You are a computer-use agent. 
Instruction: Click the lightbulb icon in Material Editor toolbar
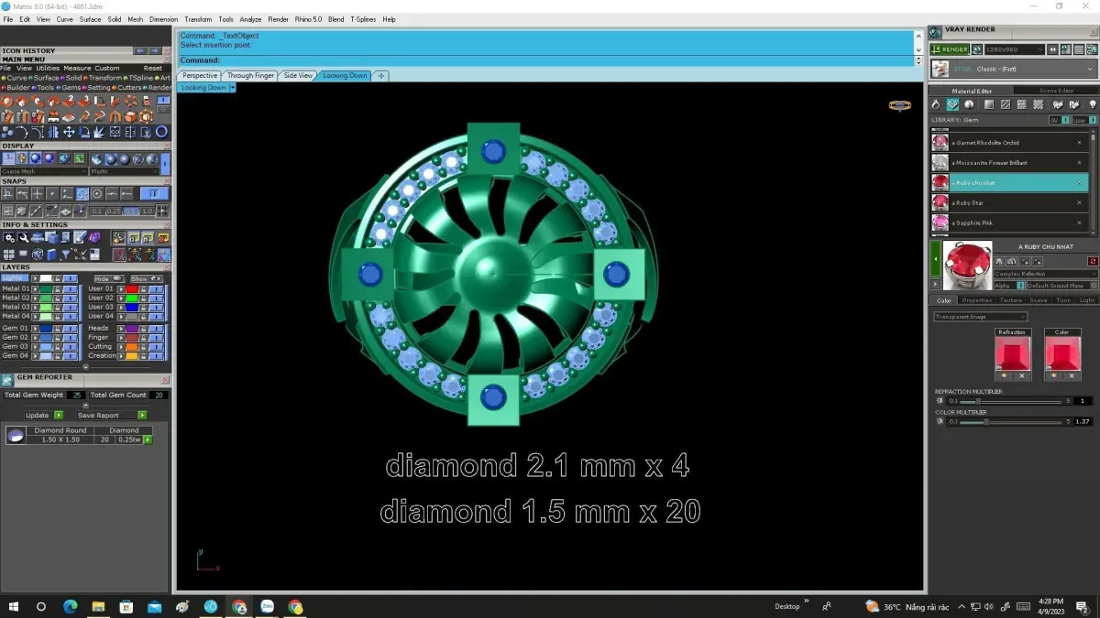[1093, 104]
